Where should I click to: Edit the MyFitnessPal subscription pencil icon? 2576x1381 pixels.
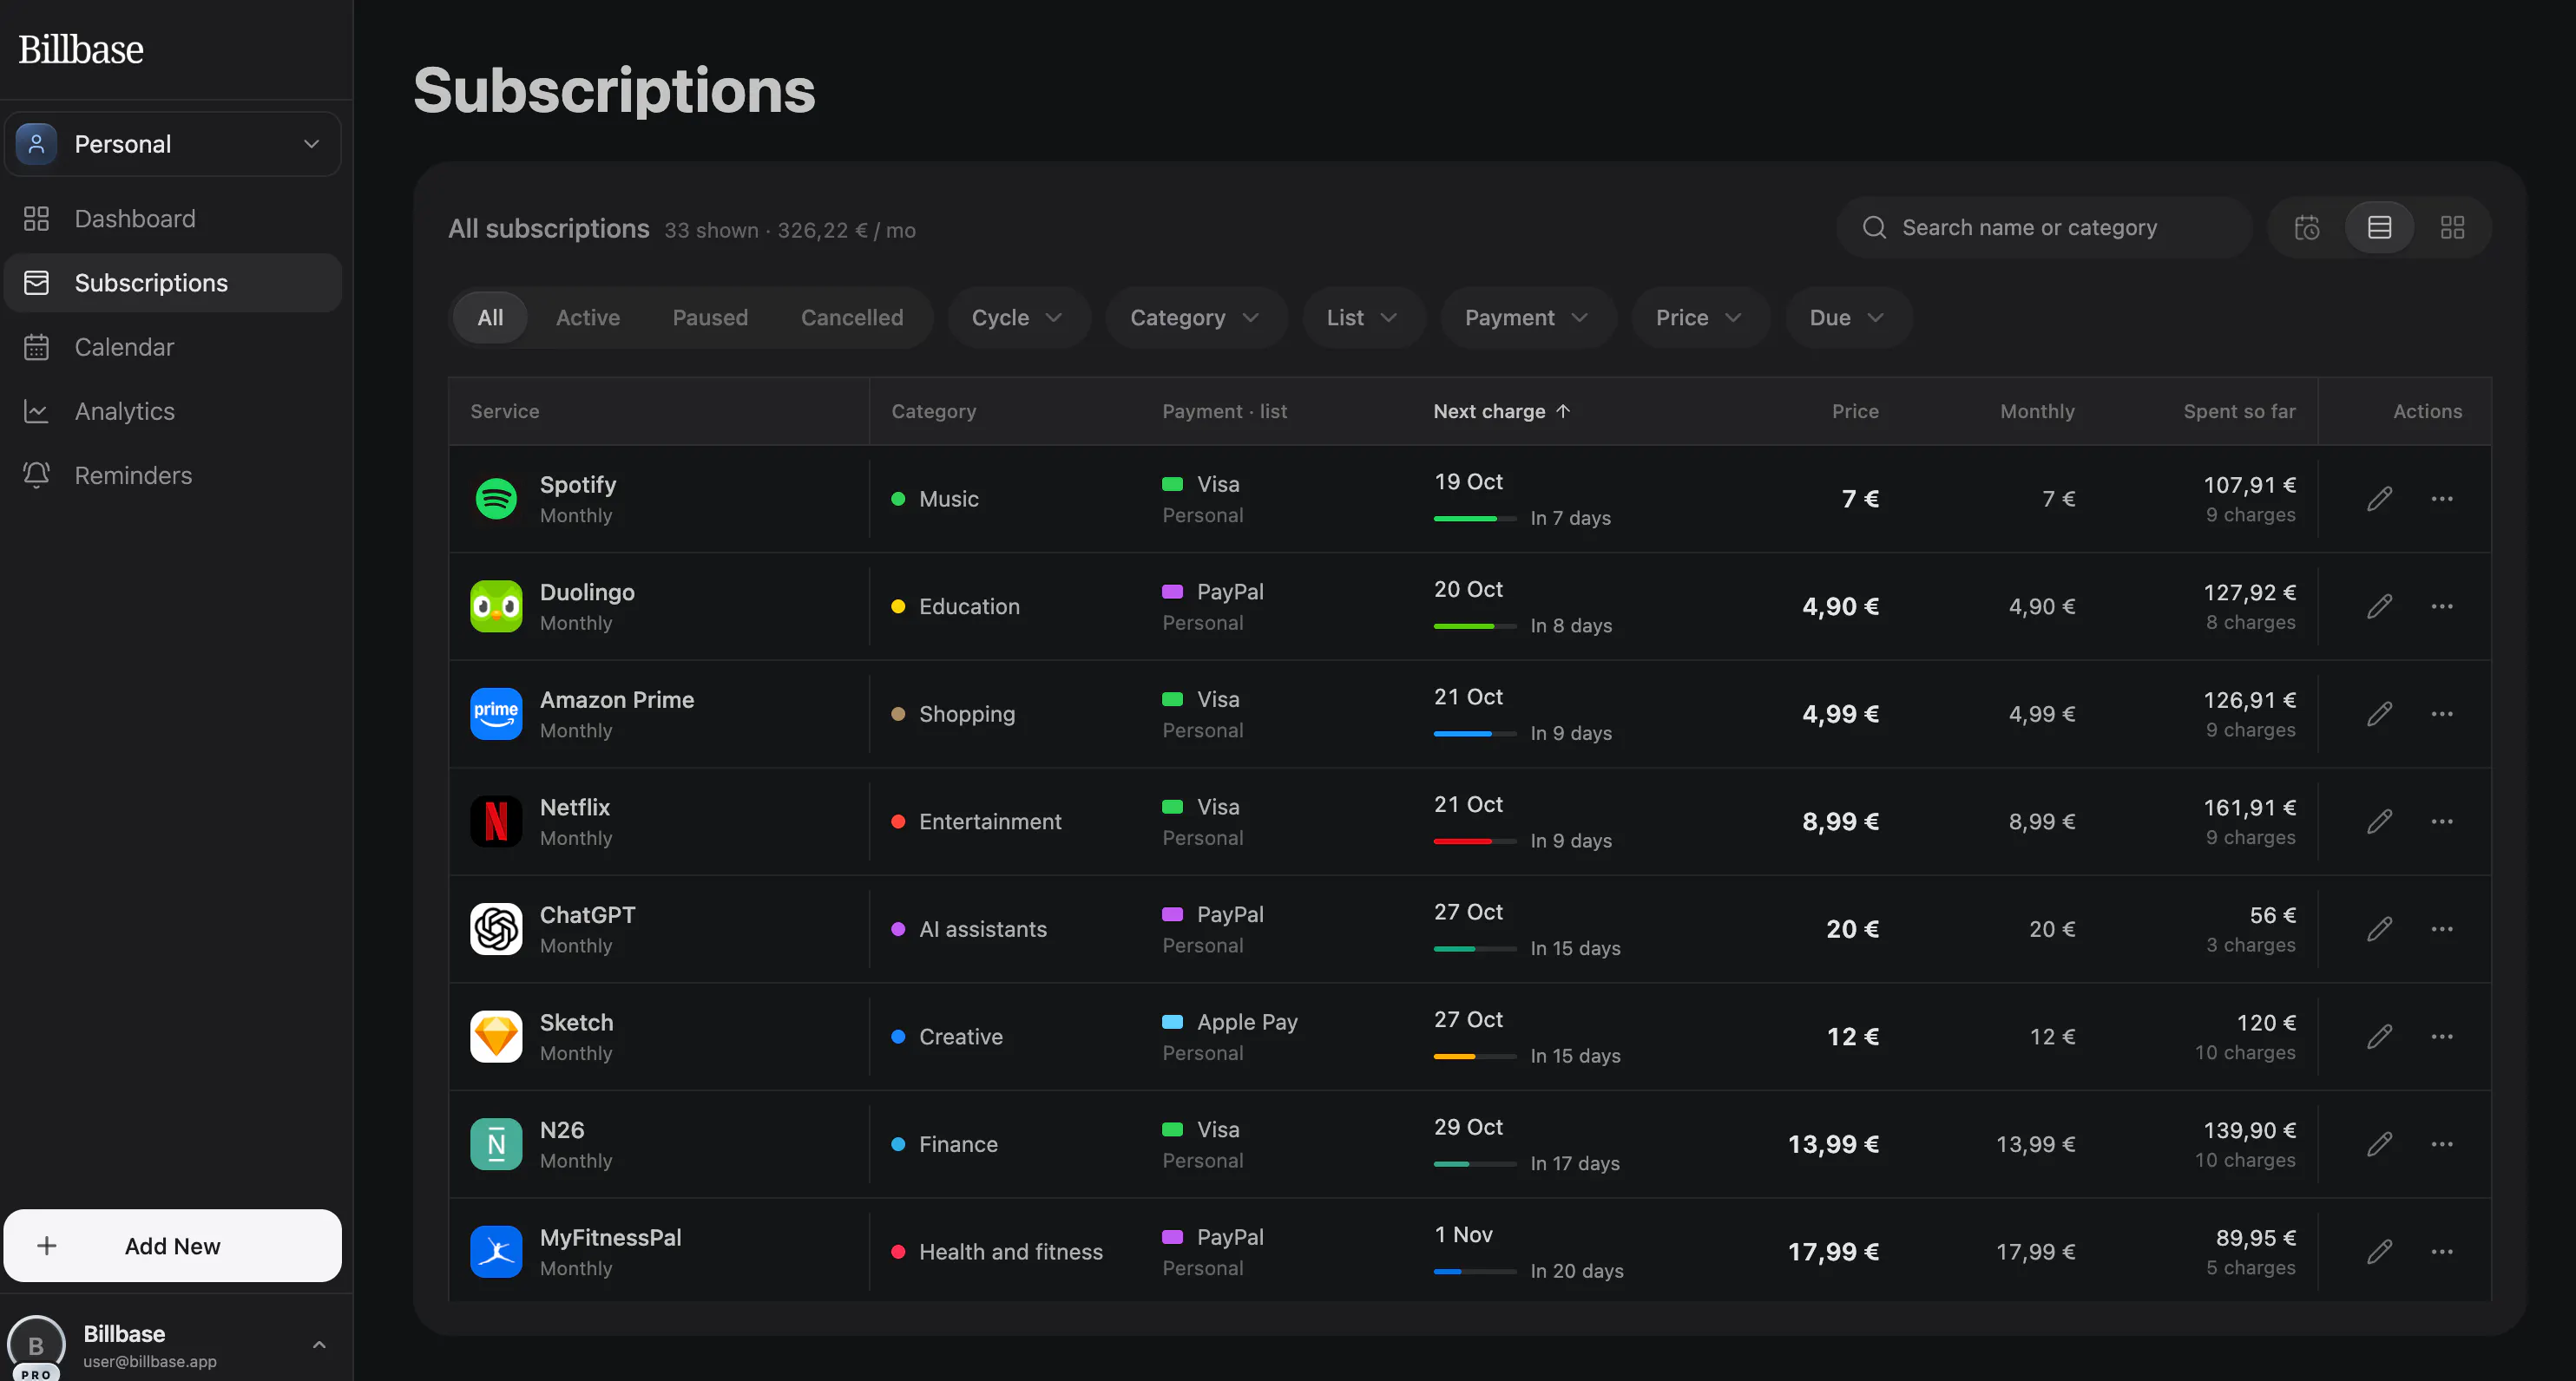(2380, 1252)
